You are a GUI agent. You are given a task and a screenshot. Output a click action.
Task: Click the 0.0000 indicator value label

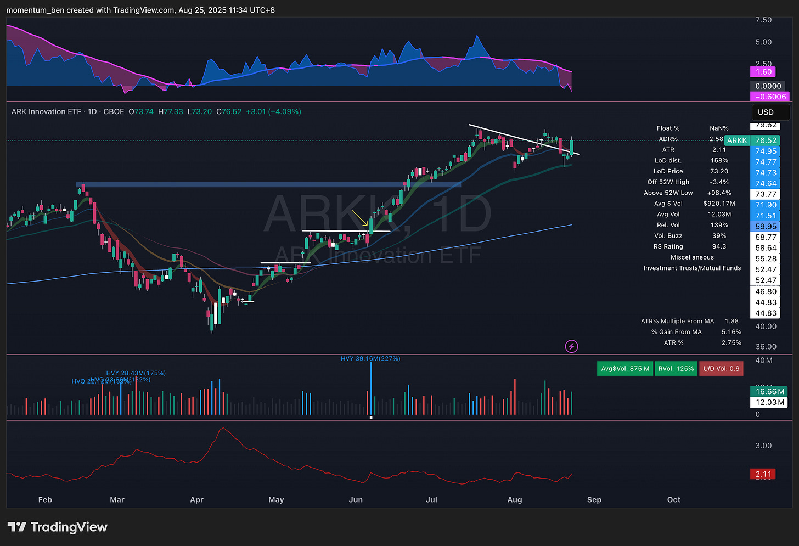(768, 86)
